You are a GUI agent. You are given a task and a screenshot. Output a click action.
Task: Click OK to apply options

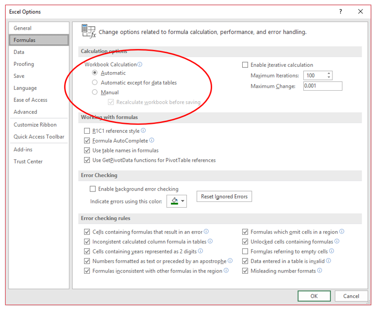314,296
